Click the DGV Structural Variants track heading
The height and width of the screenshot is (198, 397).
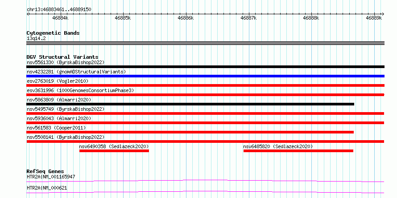point(62,57)
